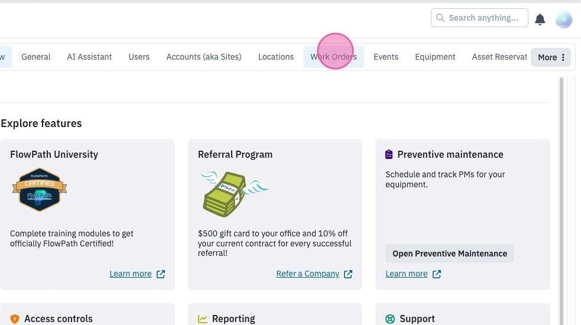Click the Preventive maintenance heading
This screenshot has height=325, width=581.
[450, 154]
